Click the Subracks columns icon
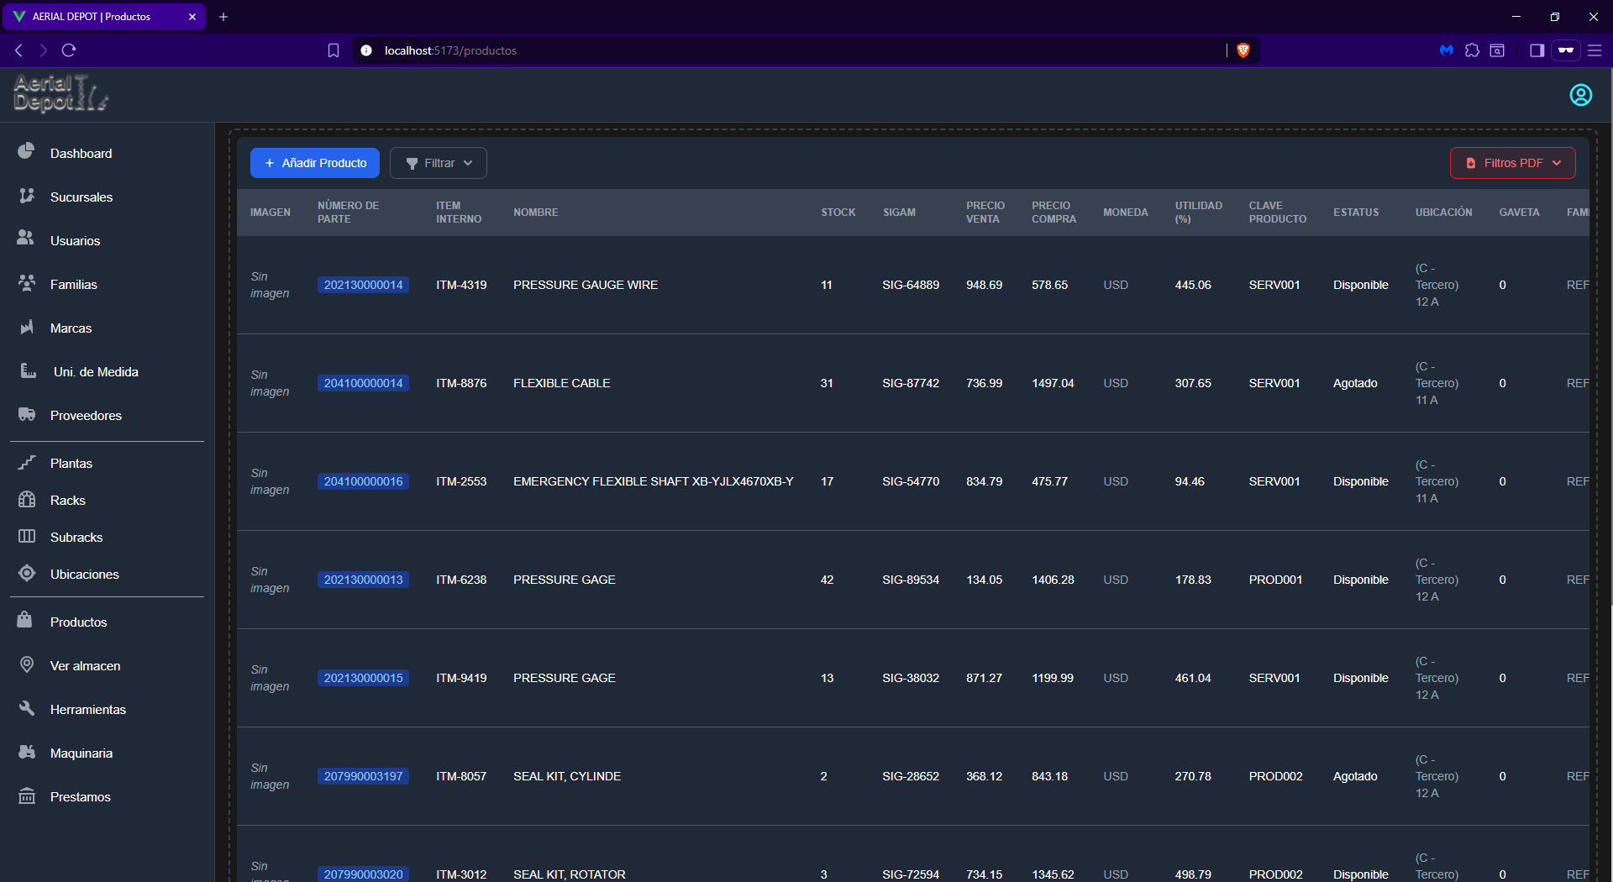 pyautogui.click(x=26, y=536)
